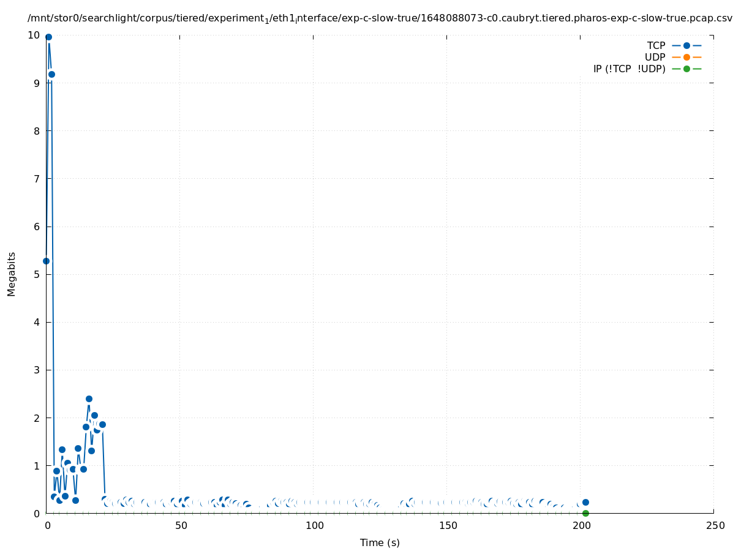
Task: Click the second TCP point near 9.2 Megabits
Action: point(51,74)
